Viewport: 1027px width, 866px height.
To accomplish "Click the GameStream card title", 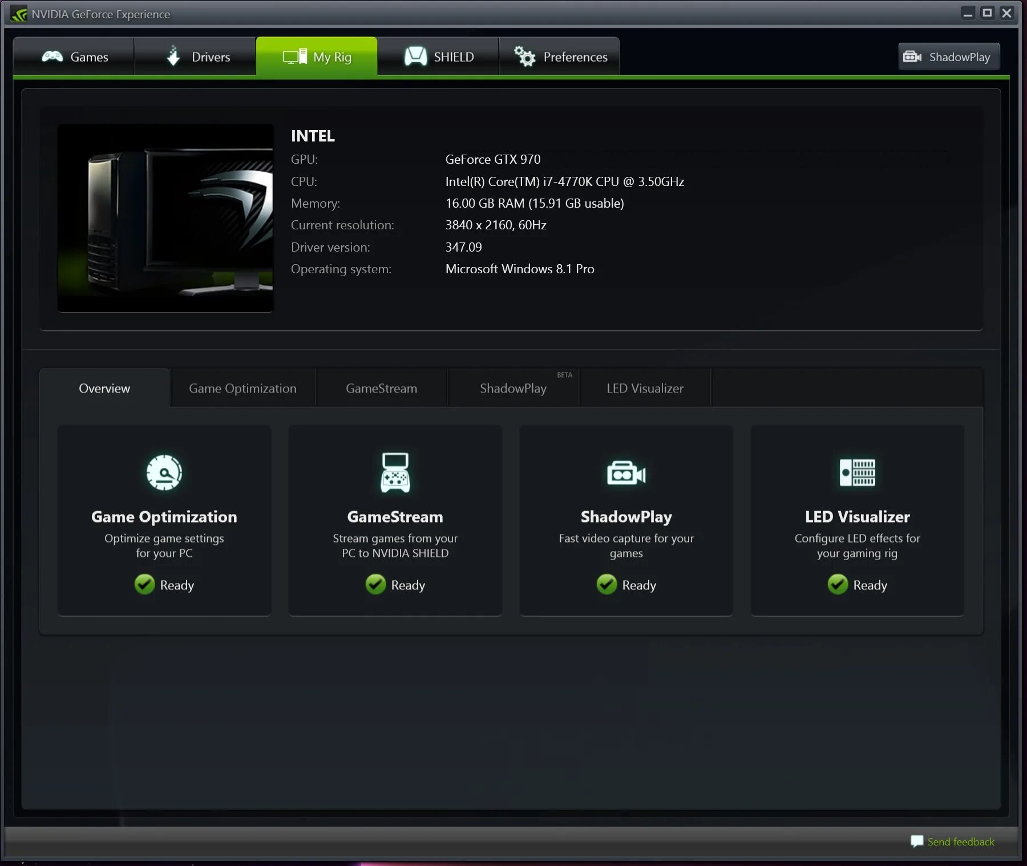I will (395, 517).
